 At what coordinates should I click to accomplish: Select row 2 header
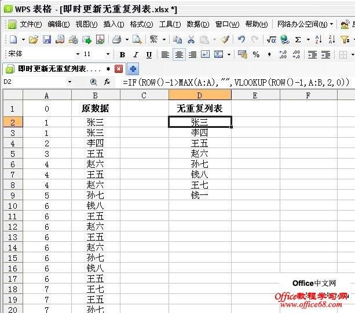(13, 122)
